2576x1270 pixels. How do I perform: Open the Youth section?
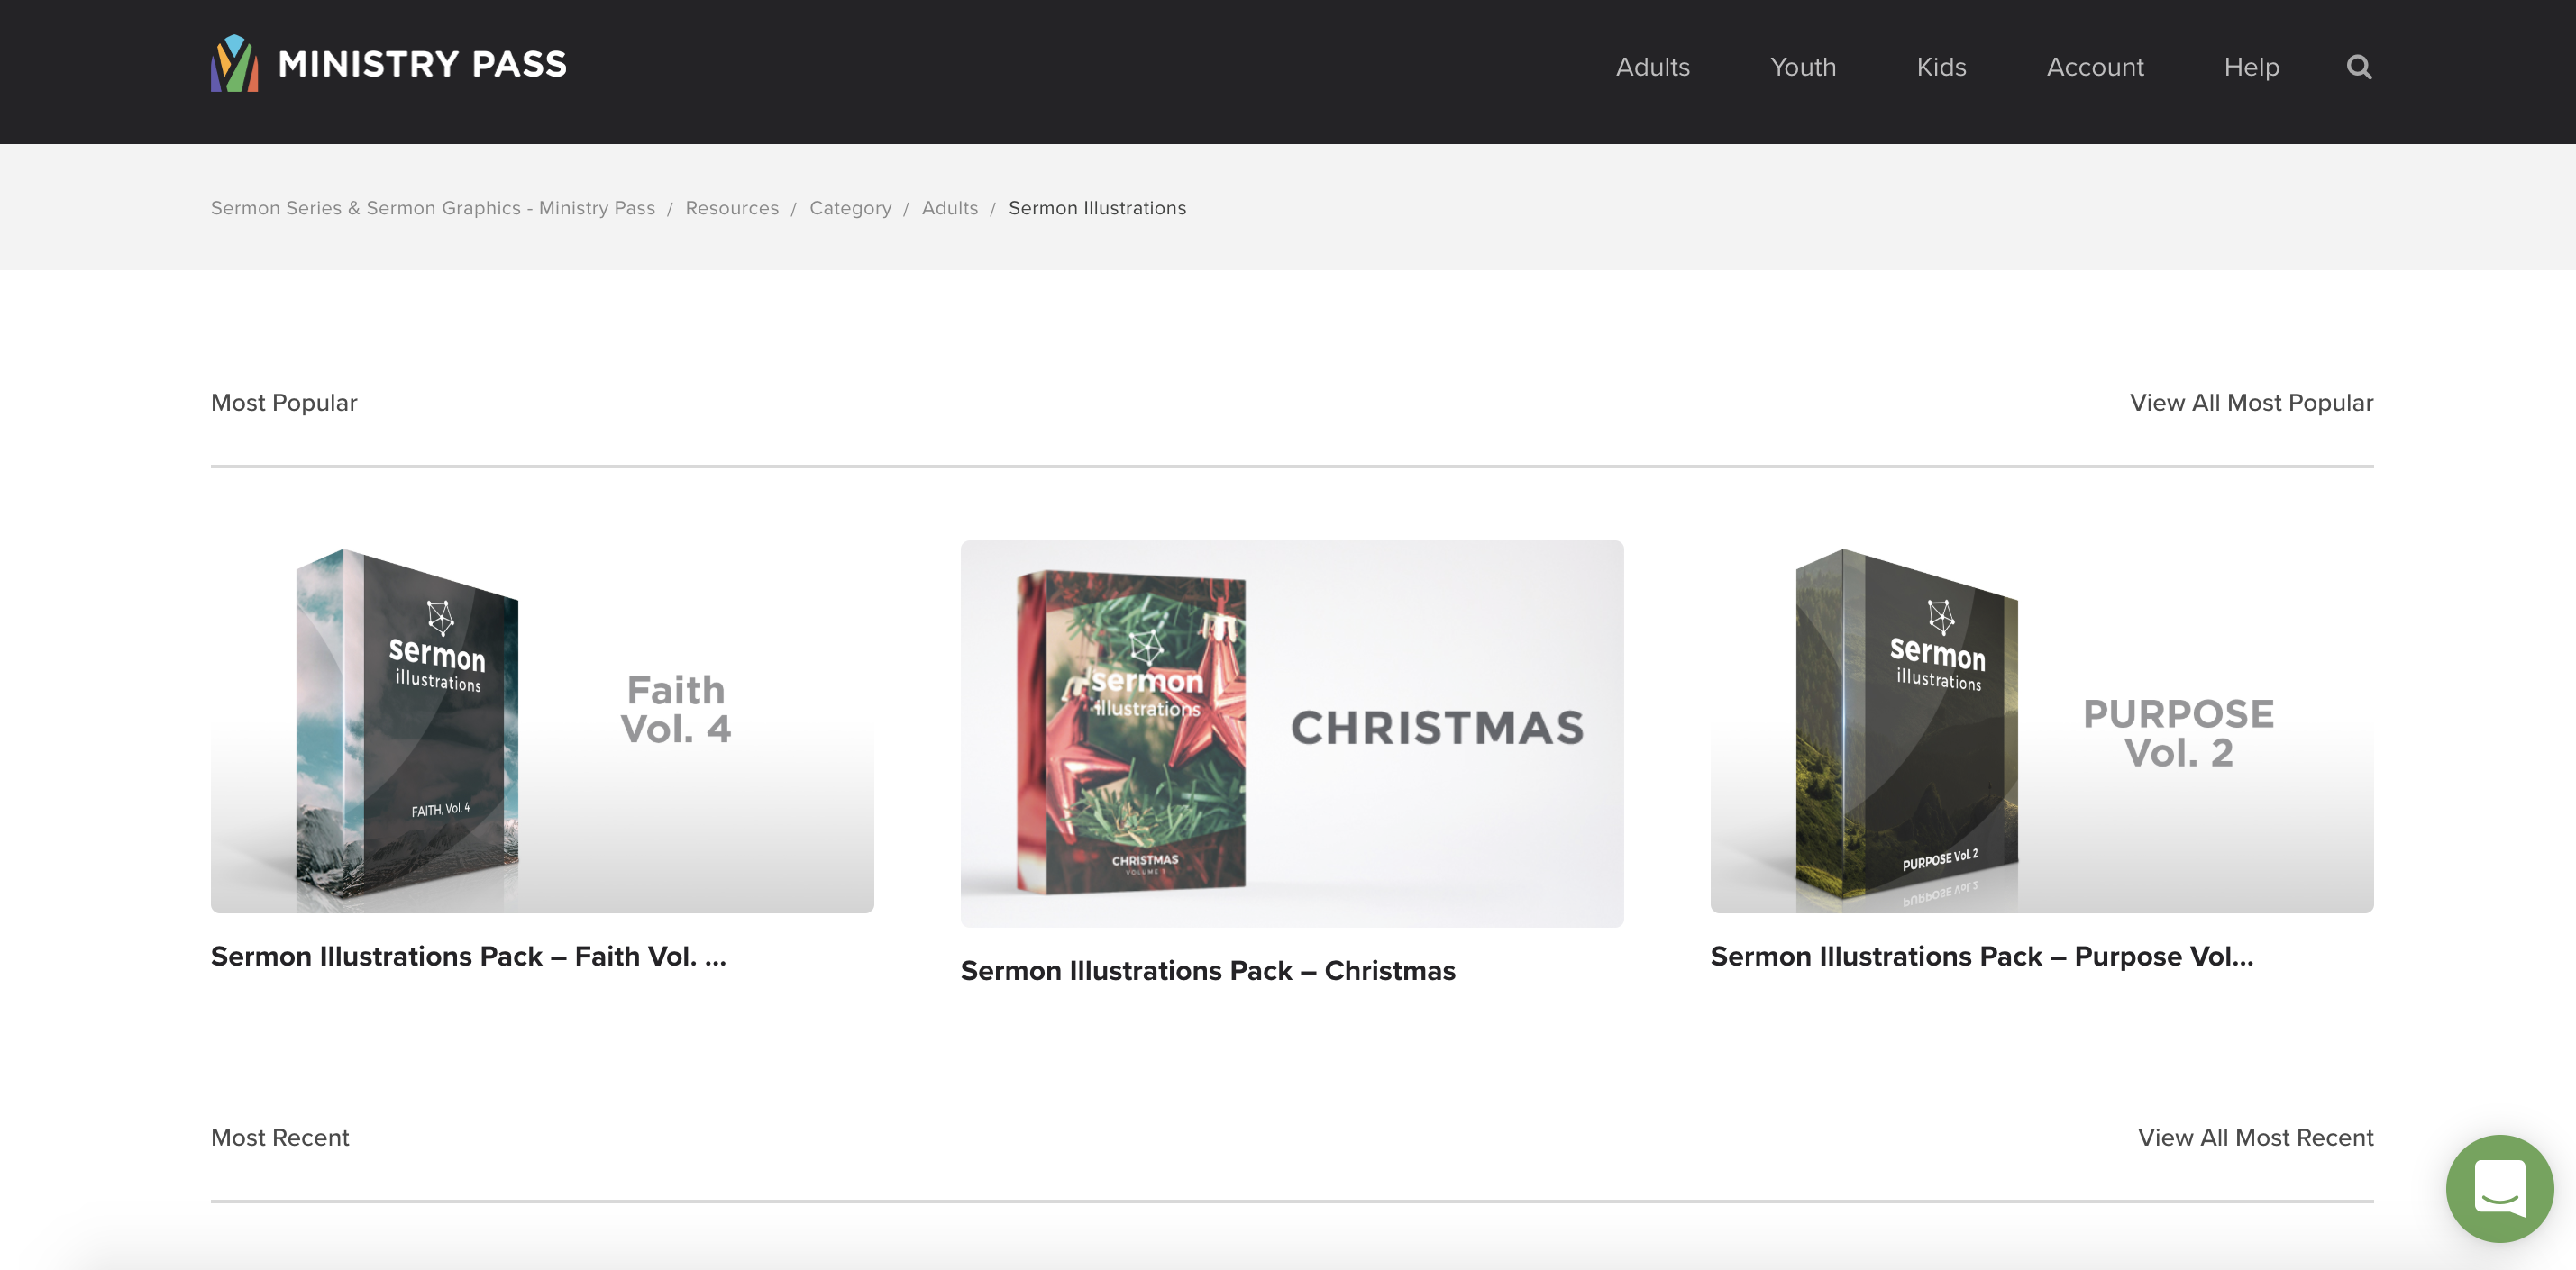pyautogui.click(x=1803, y=67)
